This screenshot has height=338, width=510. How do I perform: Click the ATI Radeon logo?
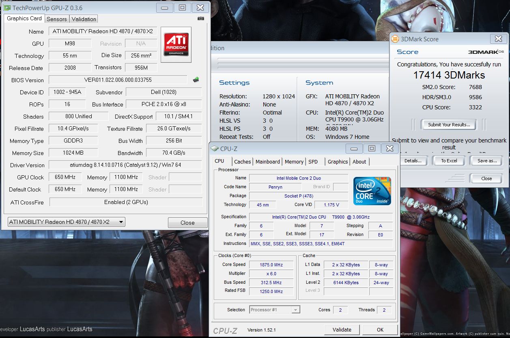coord(176,45)
